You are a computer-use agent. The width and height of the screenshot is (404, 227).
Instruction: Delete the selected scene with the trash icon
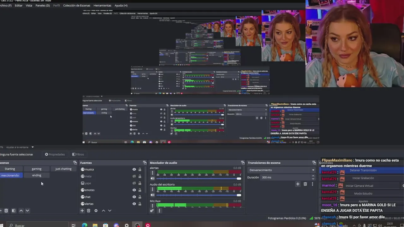click(6, 211)
